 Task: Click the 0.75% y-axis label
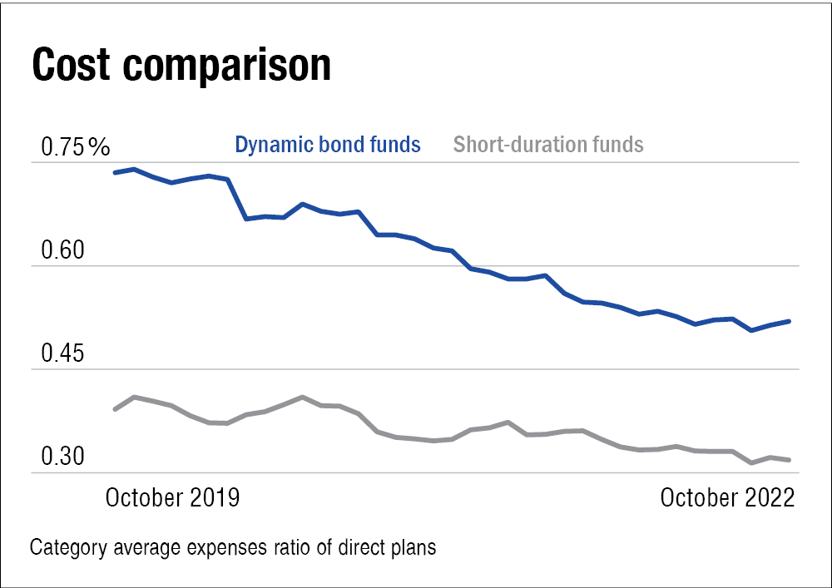click(76, 148)
